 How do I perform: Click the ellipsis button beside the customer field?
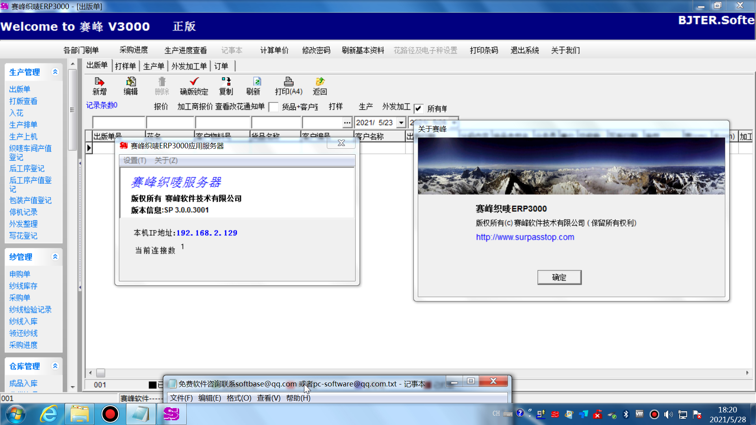tap(347, 123)
